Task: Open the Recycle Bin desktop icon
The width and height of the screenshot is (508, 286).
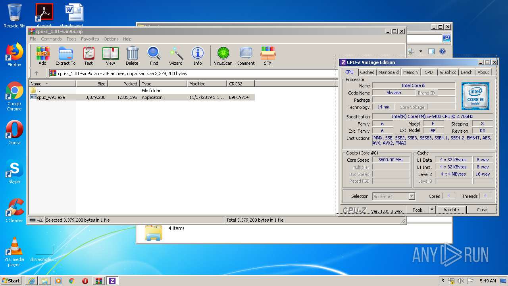Action: [14, 16]
